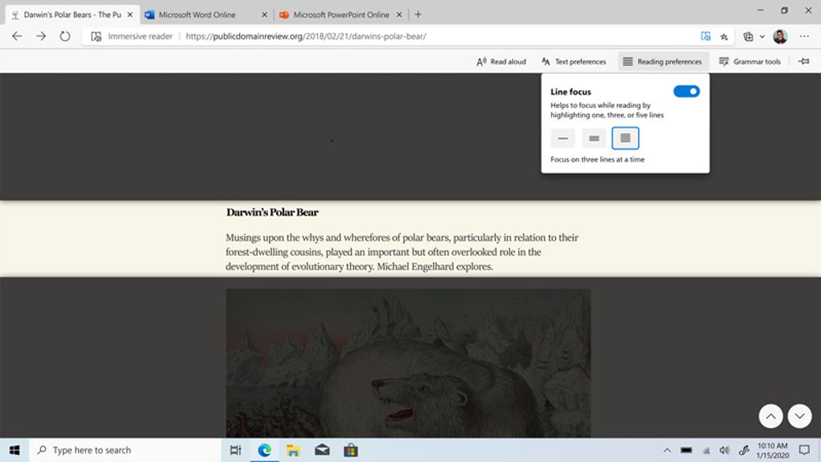Click the Immersive reader icon in the address bar
Screen dimensions: 821x462
click(96, 36)
